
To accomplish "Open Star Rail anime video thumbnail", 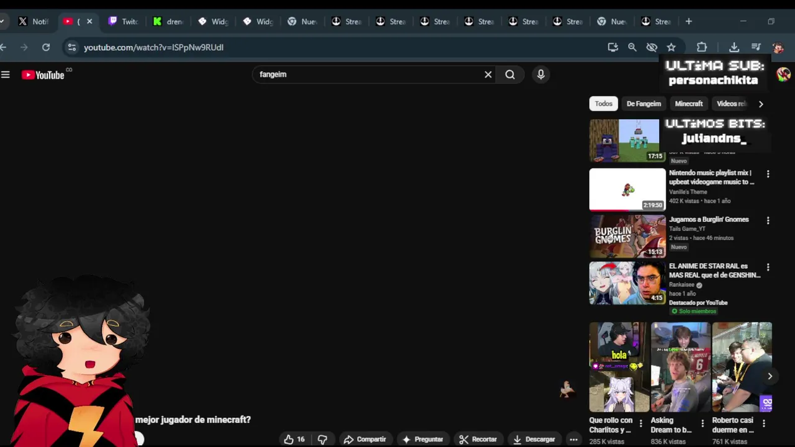I will pos(627,282).
